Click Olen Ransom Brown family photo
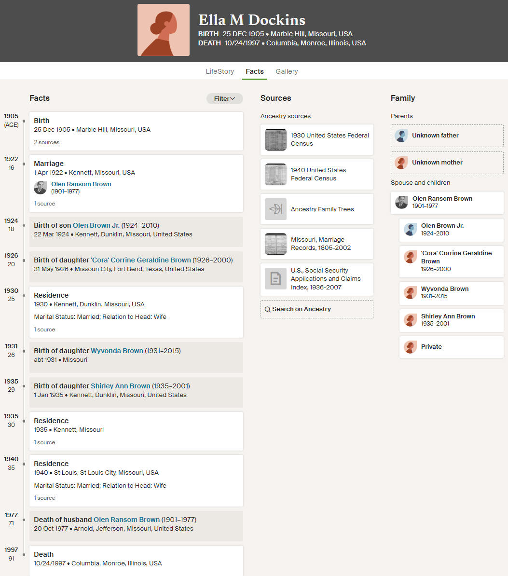Screen dimensions: 508x576 [401, 202]
